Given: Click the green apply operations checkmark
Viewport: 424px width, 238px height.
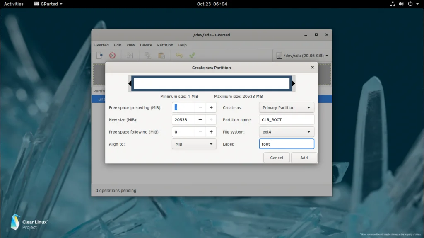Looking at the screenshot, I should (192, 56).
